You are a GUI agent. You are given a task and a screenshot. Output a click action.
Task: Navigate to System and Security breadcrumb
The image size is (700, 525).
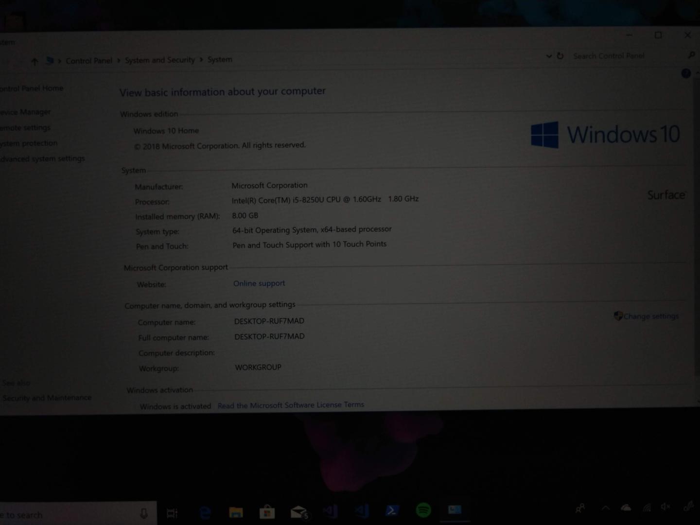(x=160, y=60)
